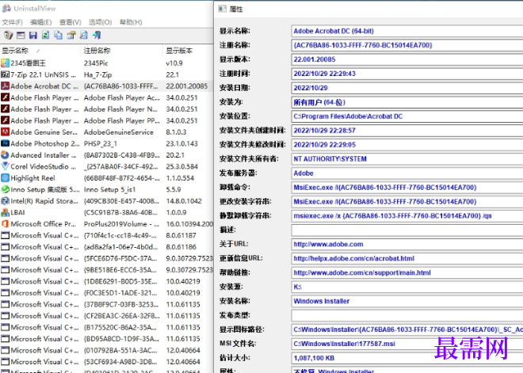Select the Ha_7-Zip registry name cell
Screen dimensions: 523x373
(97, 74)
